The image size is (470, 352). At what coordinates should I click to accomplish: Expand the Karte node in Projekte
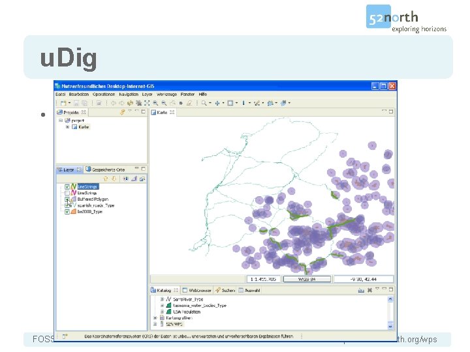(x=67, y=127)
